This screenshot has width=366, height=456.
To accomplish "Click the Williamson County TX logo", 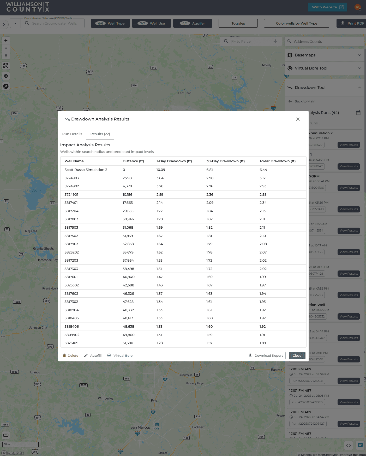I will (28, 7).
